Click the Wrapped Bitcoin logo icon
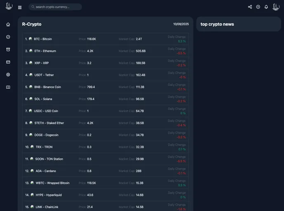284x211 pixels. point(32,183)
